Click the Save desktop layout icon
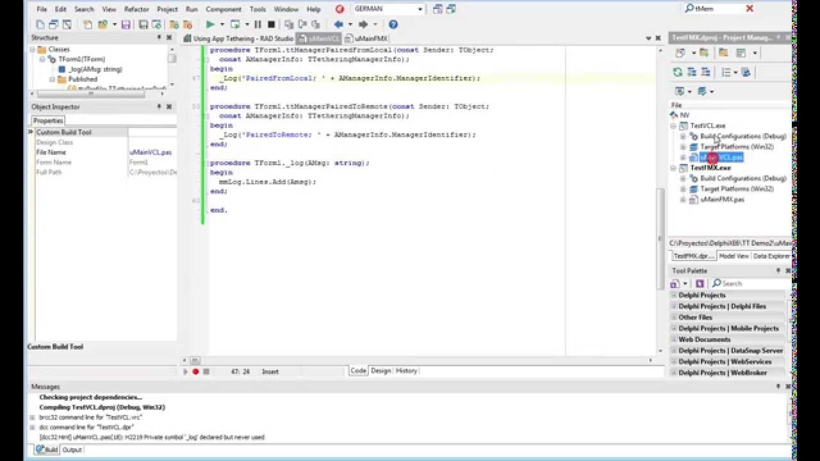Viewport: 820px width, 461px height. click(438, 9)
